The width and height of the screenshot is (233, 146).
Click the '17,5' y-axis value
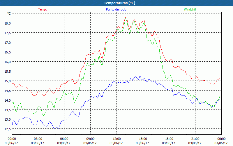(8, 33)
